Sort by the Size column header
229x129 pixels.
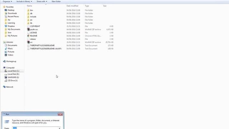click(105, 6)
